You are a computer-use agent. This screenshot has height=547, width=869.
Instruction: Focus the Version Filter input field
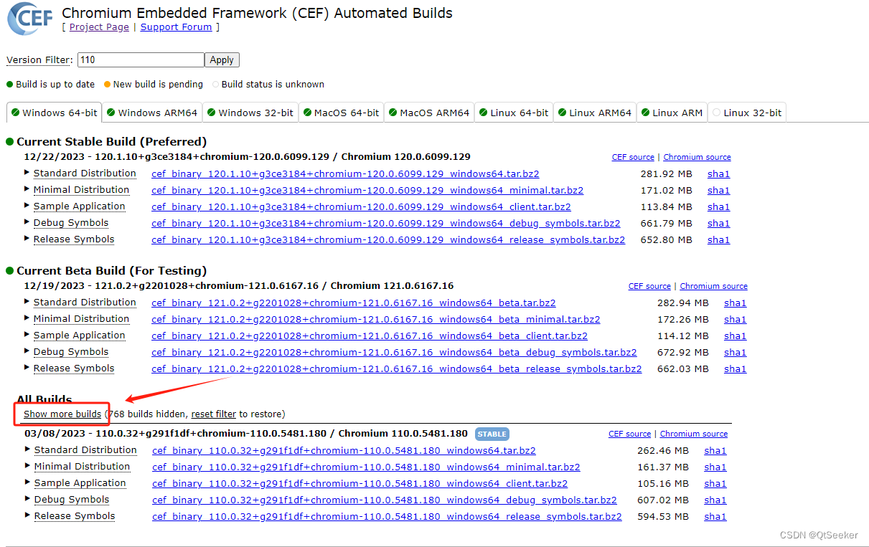[x=141, y=60]
